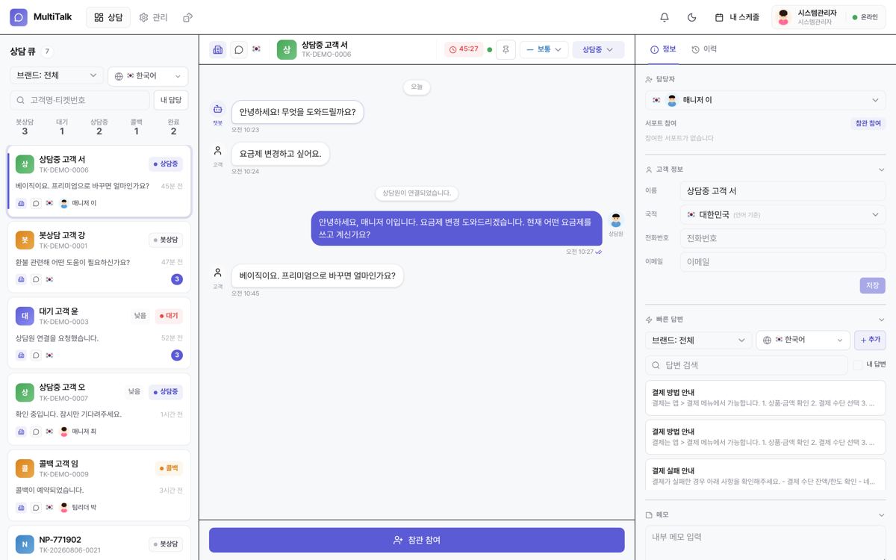Open the notifications bell

665,17
